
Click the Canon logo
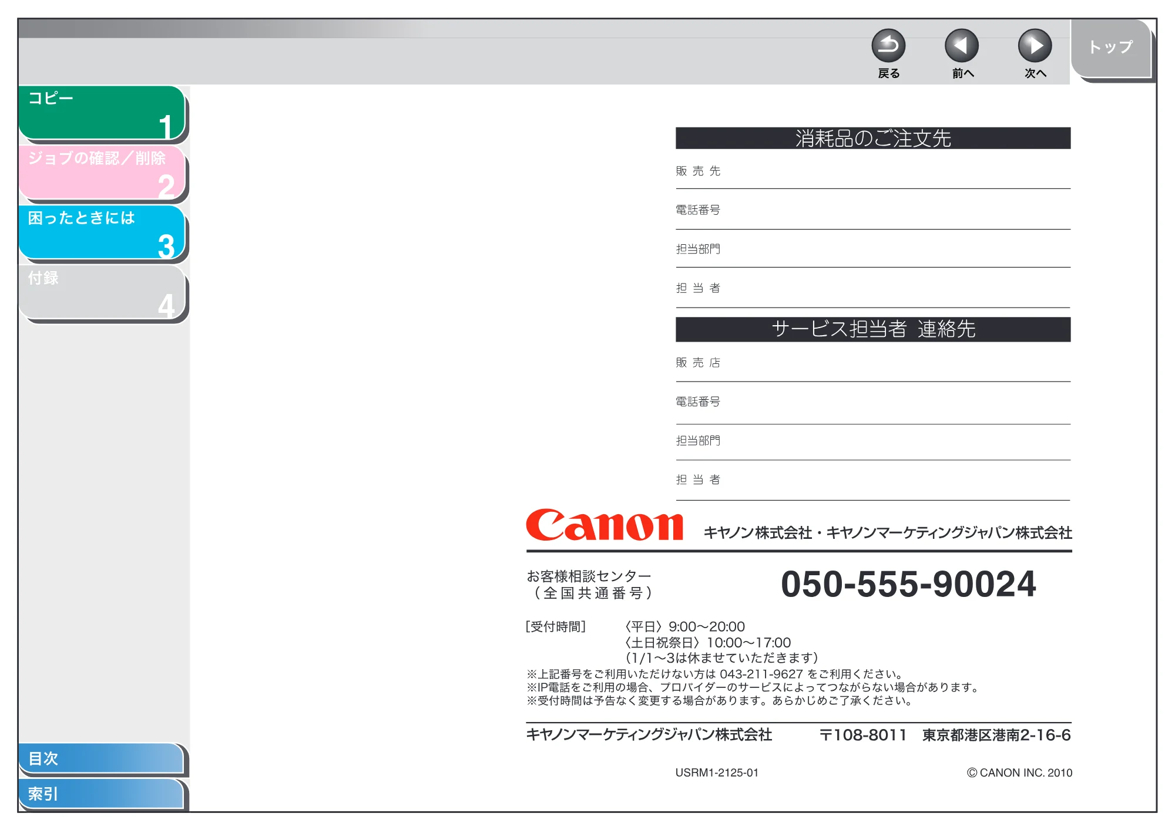tap(605, 525)
